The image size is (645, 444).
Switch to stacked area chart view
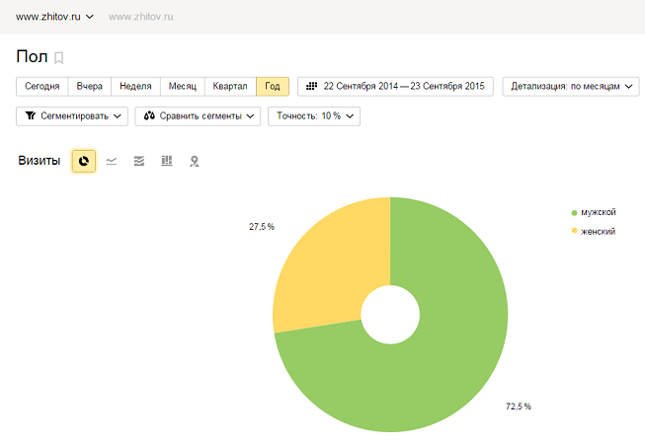[139, 161]
